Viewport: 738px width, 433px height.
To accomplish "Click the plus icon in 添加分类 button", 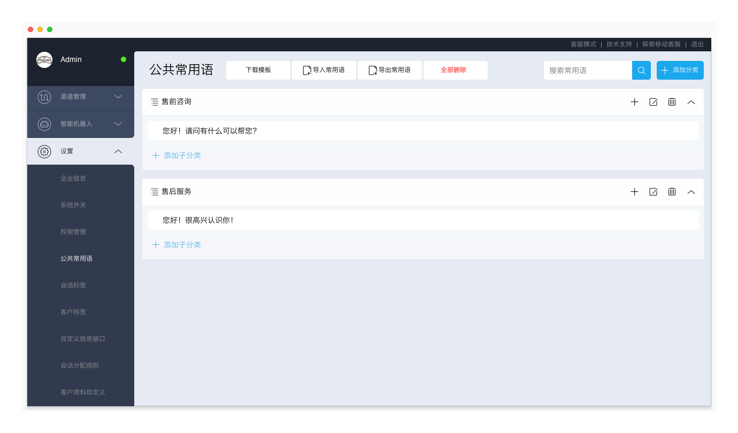I will click(665, 71).
